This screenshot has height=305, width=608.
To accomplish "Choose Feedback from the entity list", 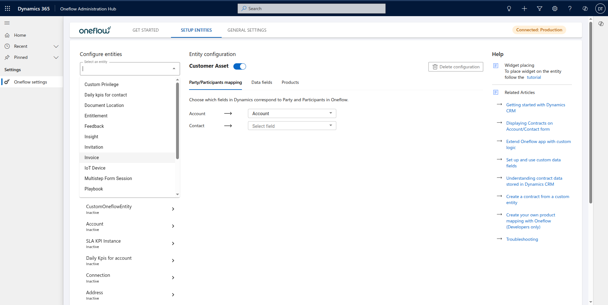I will point(127,126).
